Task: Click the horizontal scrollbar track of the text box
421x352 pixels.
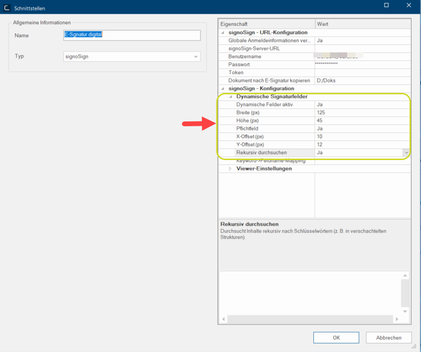Action: click(x=310, y=319)
